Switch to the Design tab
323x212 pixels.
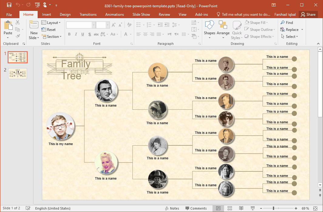coord(65,15)
